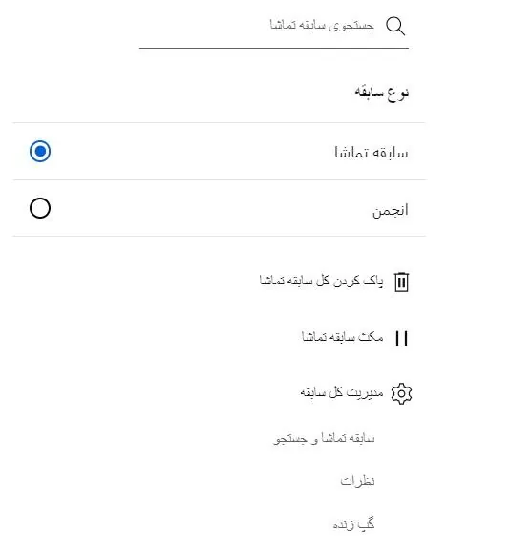Click the trash can icon
Viewport: 510px width, 545px height.
[x=401, y=282]
